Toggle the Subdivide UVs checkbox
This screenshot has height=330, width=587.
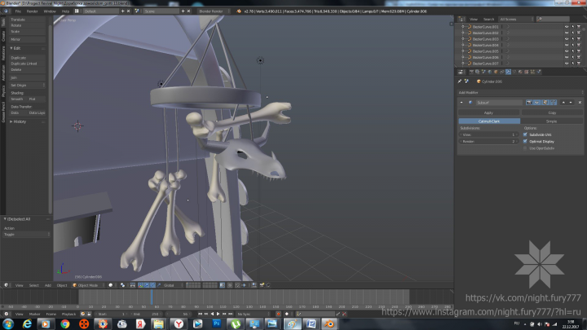click(525, 134)
